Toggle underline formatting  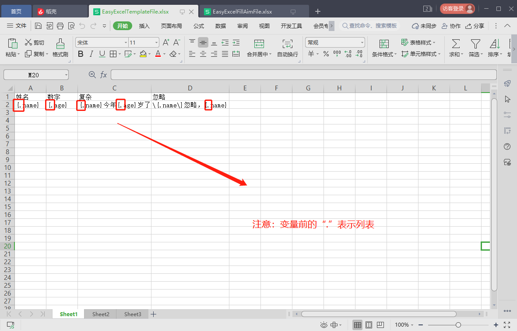[x=101, y=54]
